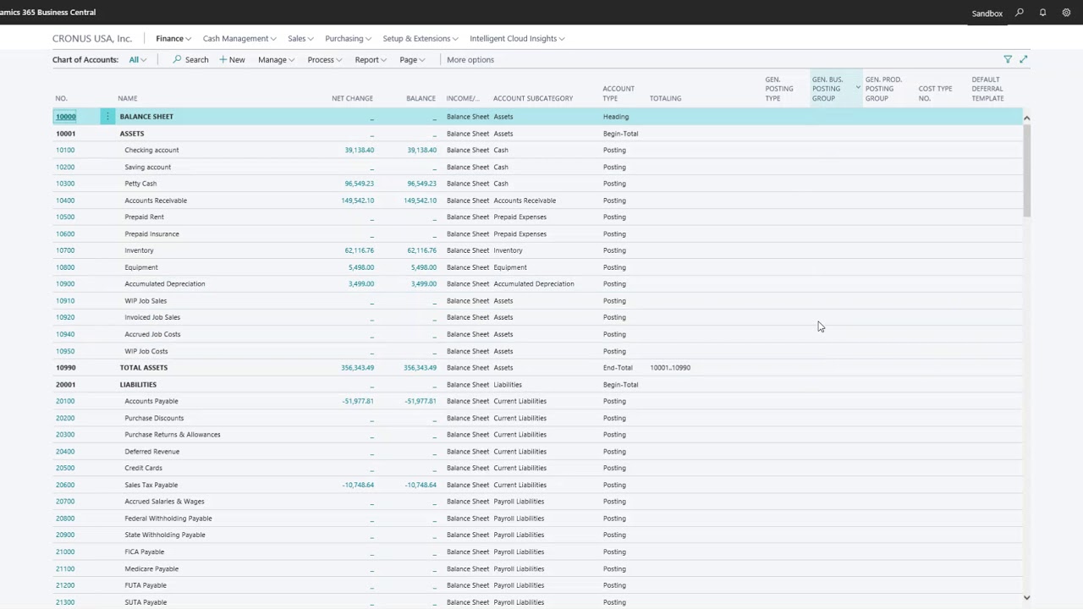Open the Finance menu
The image size is (1083, 609).
pos(173,39)
